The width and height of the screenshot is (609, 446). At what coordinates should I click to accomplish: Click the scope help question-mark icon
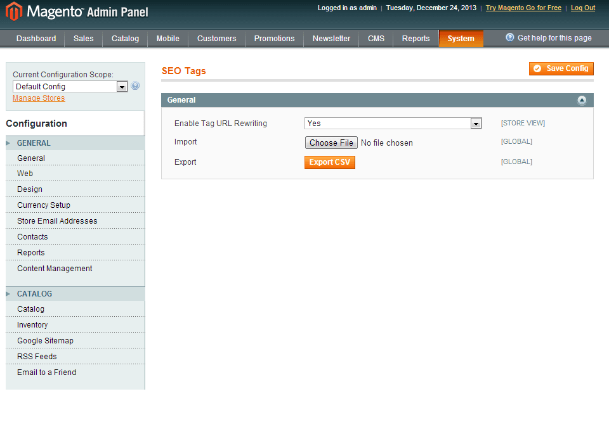(135, 86)
